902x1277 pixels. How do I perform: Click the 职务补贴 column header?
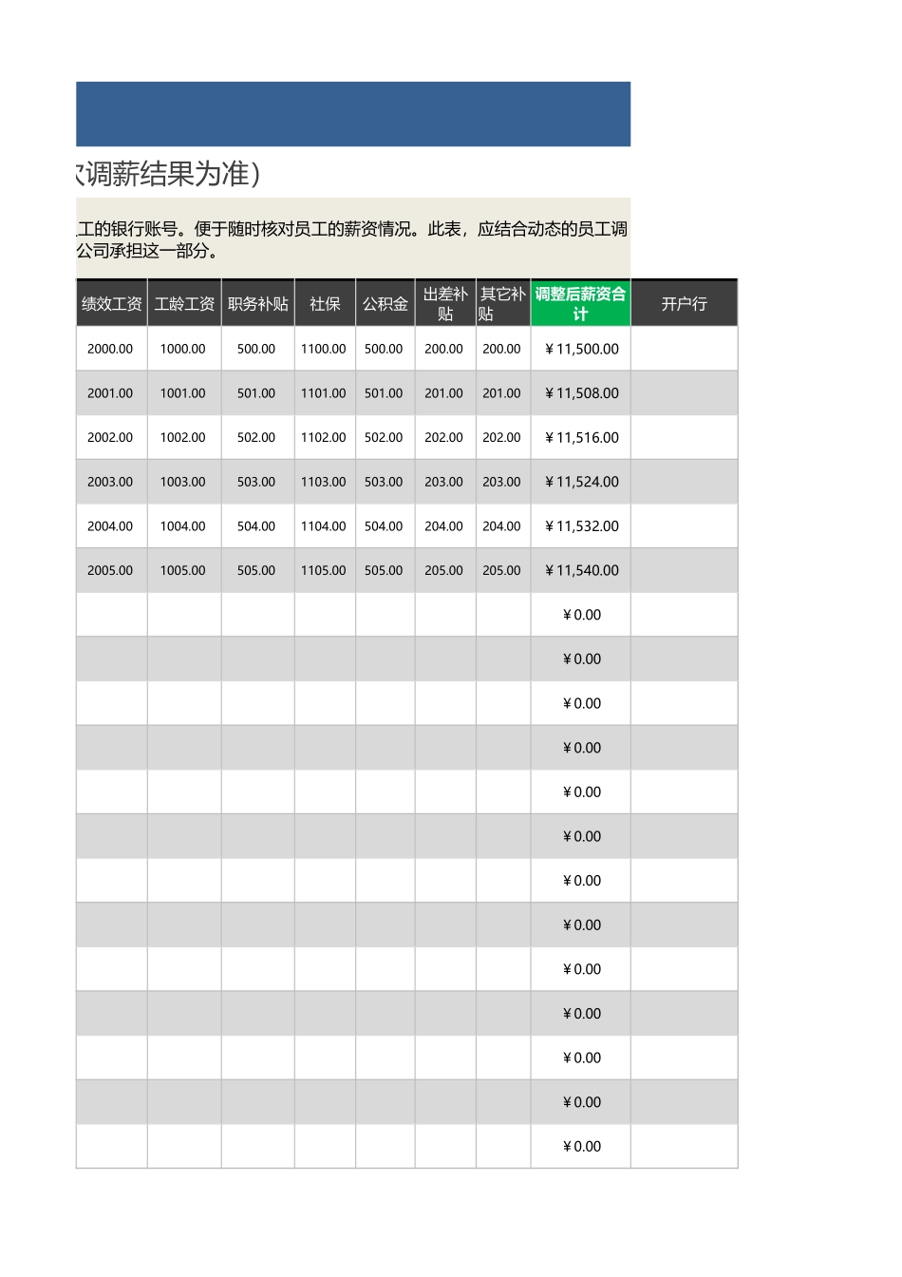258,302
